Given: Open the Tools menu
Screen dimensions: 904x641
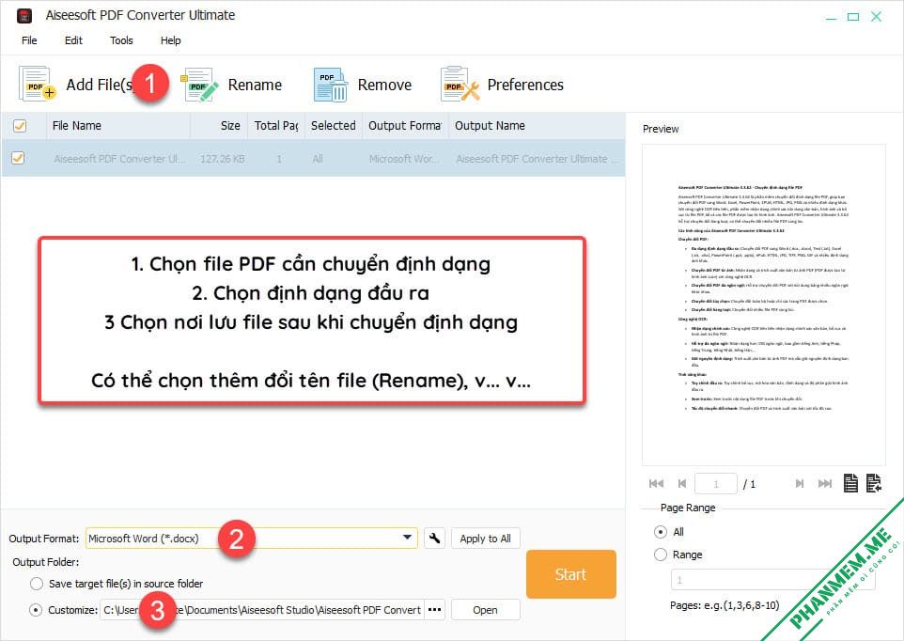Looking at the screenshot, I should [121, 40].
